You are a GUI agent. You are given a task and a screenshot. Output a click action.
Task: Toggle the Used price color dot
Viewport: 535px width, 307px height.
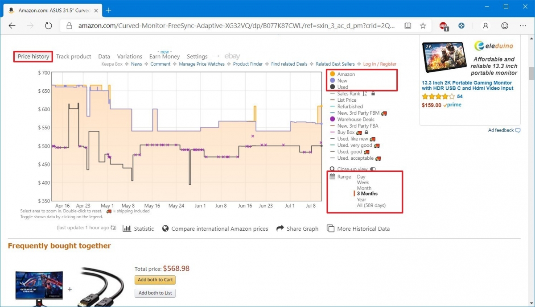(x=333, y=87)
